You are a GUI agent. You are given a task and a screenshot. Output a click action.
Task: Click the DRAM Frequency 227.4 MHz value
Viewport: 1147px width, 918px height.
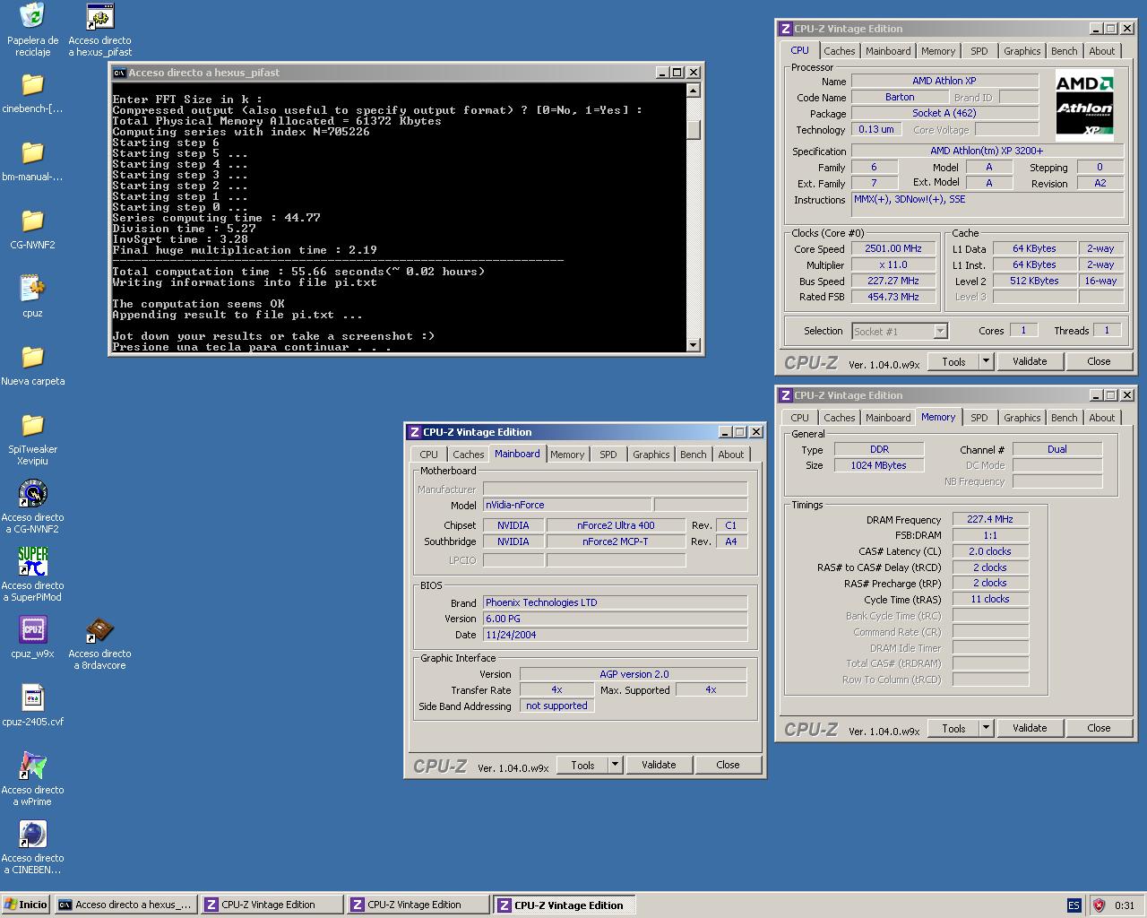(x=990, y=519)
